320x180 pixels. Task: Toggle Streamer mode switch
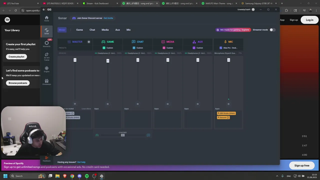272,30
